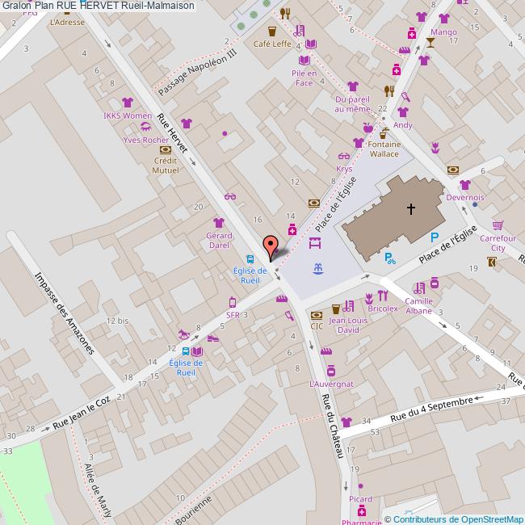This screenshot has width=525, height=525.
Task: Select the IKKS Women clothing icon
Action: [x=127, y=103]
